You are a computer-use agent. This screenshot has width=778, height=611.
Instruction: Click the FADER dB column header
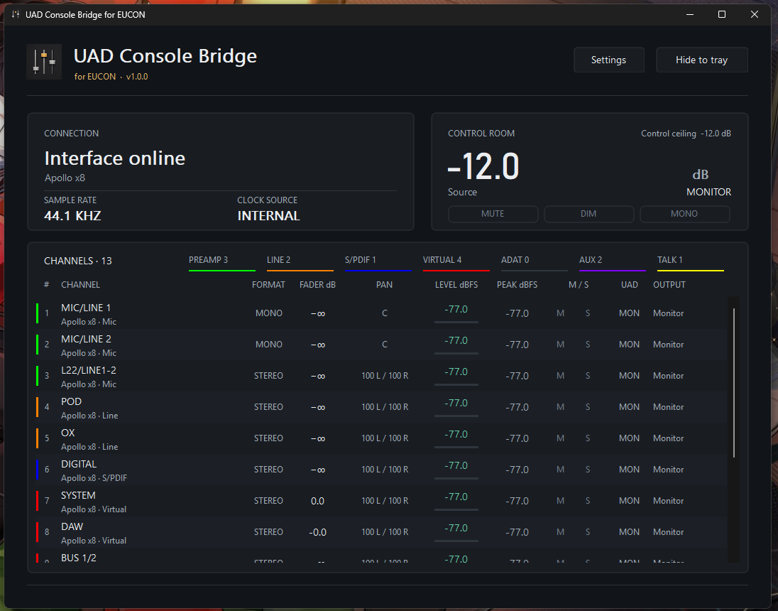[x=317, y=285]
